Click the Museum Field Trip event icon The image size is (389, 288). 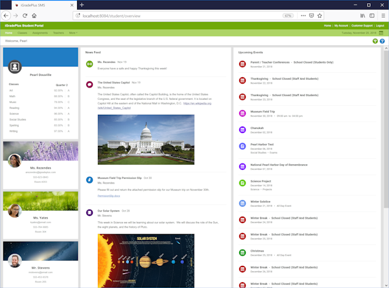242,114
